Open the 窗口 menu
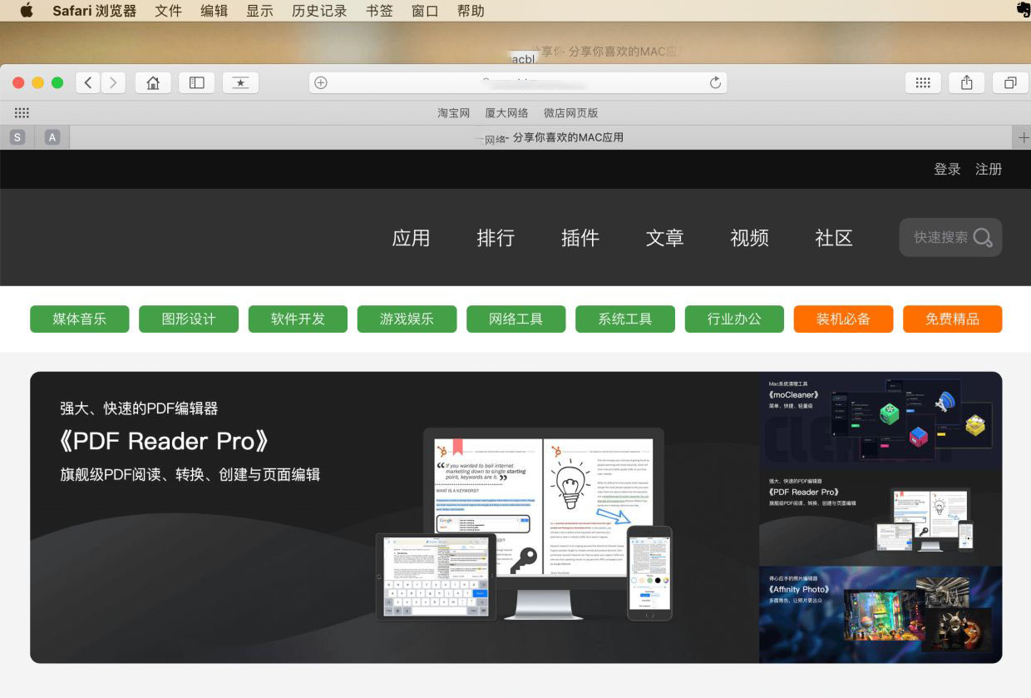Screen dimensions: 1031x698 click(425, 11)
